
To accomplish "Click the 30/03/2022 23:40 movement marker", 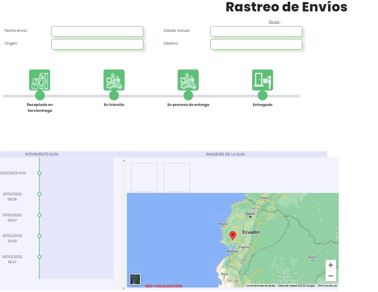I will pyautogui.click(x=39, y=236).
